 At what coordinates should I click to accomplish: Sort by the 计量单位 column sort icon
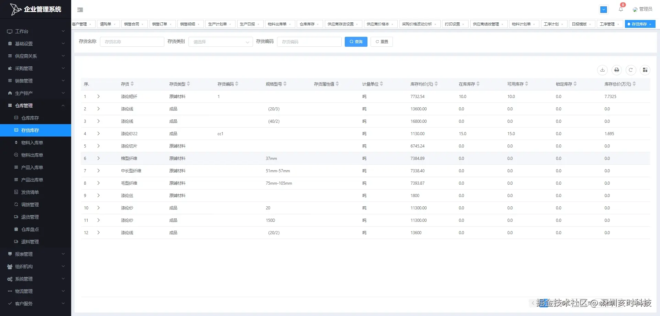pyautogui.click(x=382, y=84)
